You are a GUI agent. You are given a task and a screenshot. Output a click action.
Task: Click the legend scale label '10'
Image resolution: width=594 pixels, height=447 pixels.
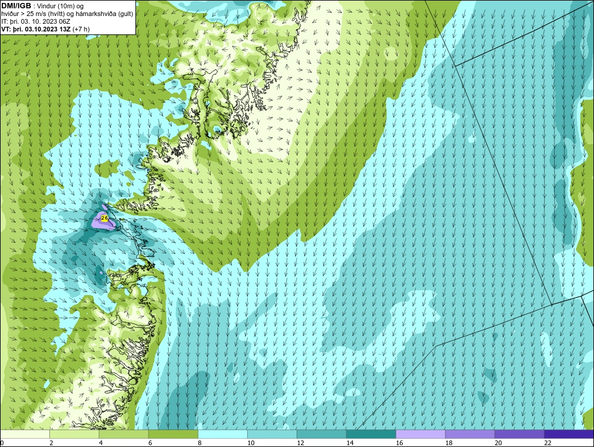(x=251, y=443)
